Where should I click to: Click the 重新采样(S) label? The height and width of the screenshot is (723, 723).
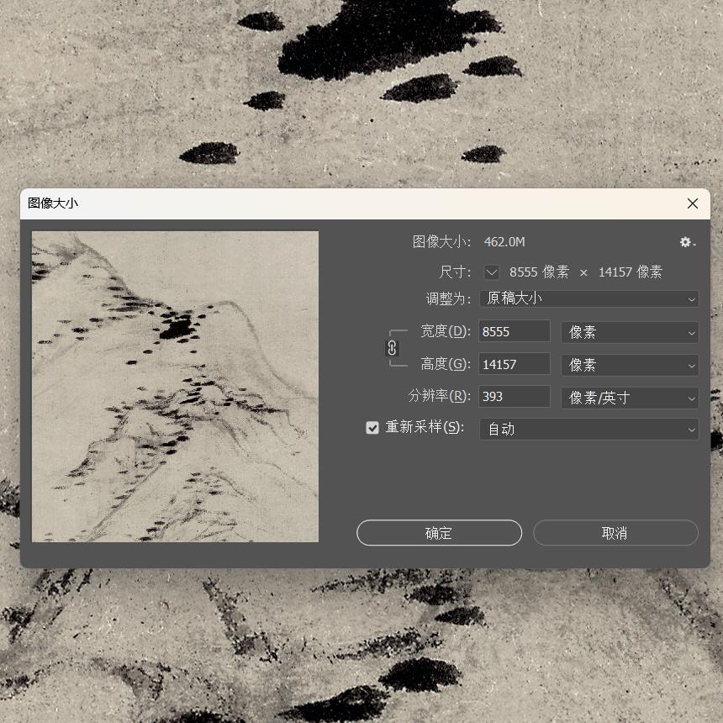point(425,427)
